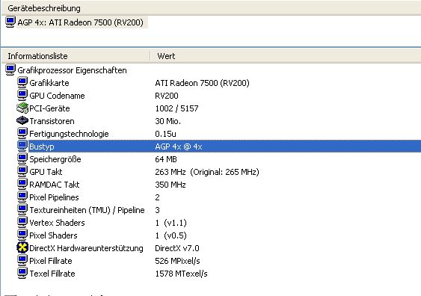Click the PCI-Geräte card icon

tap(22, 108)
